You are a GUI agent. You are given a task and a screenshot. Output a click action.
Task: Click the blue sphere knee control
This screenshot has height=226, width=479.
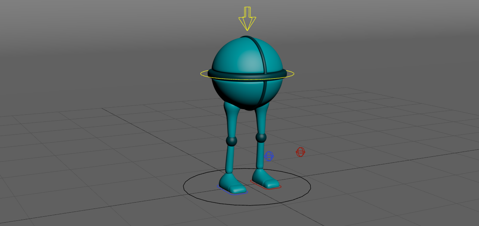point(269,156)
